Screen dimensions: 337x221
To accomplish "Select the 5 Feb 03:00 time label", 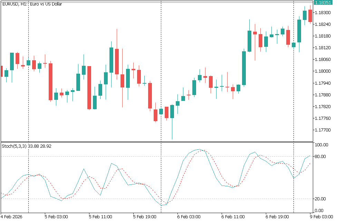I will (56, 217).
